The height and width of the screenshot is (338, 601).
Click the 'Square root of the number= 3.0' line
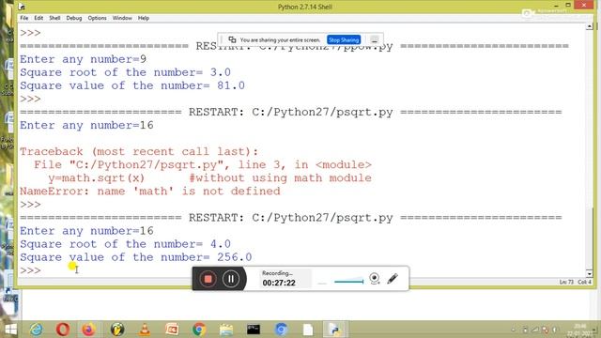125,72
